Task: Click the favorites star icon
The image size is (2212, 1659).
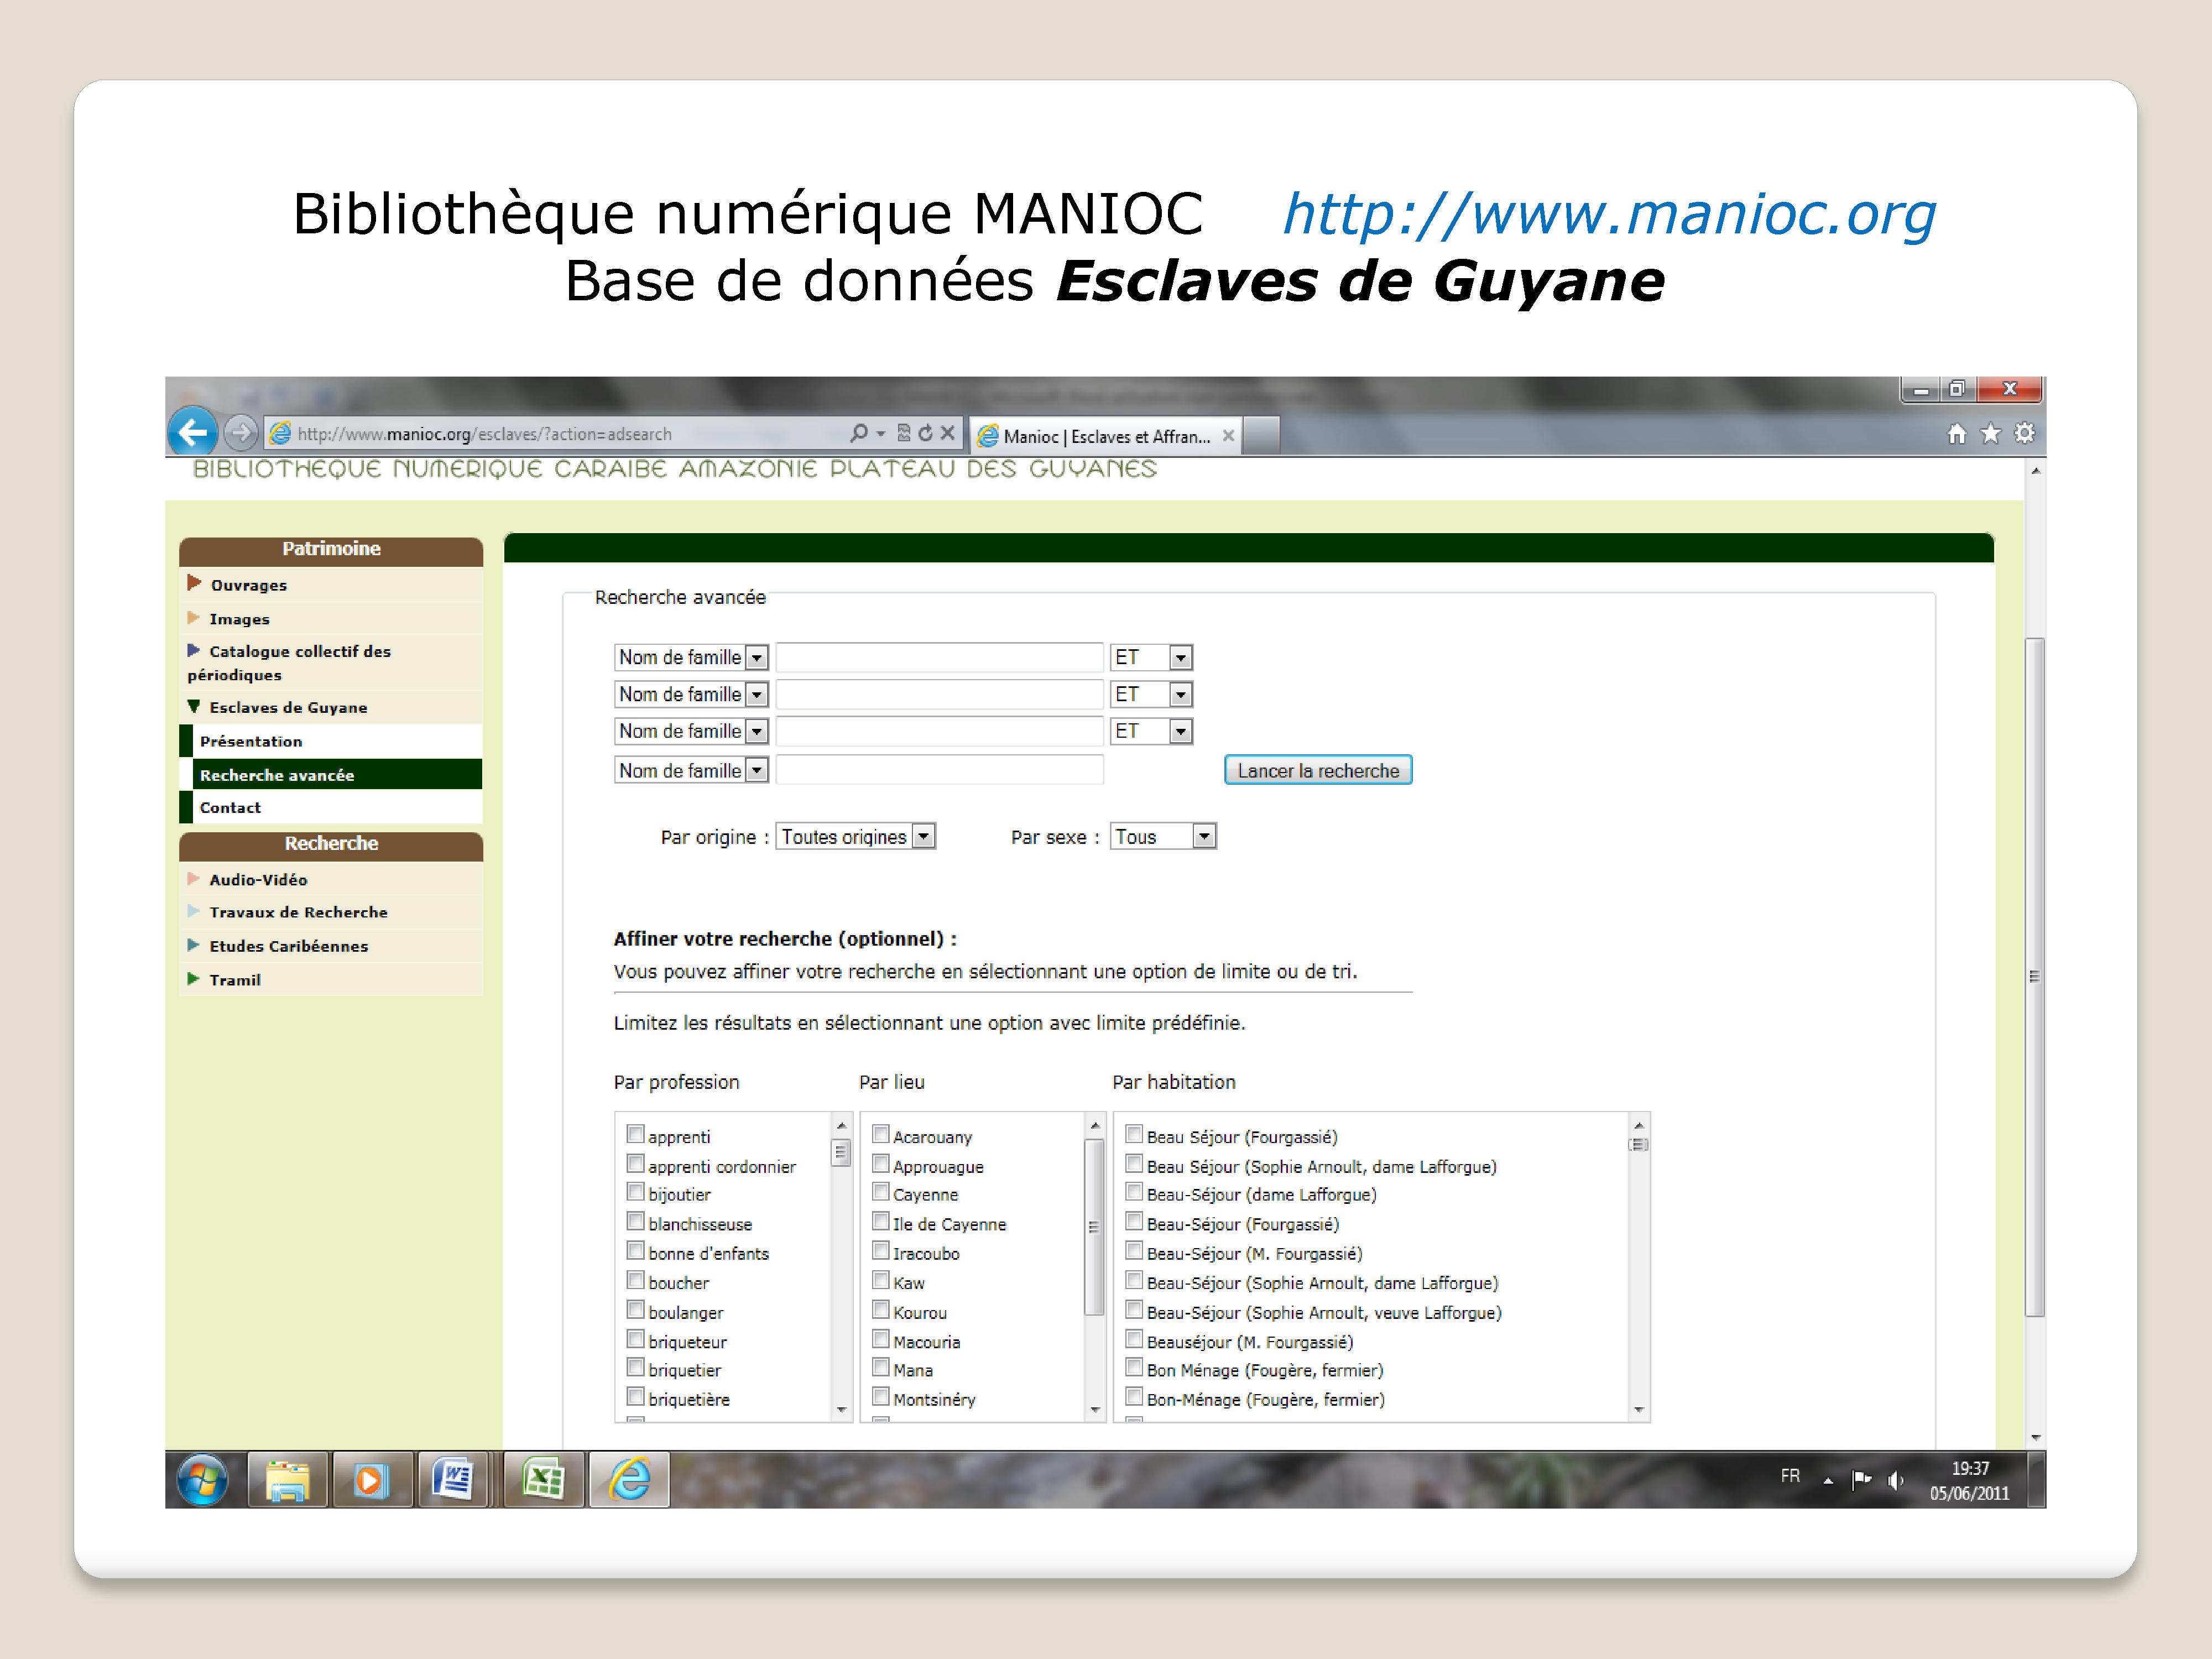Action: (x=1991, y=434)
